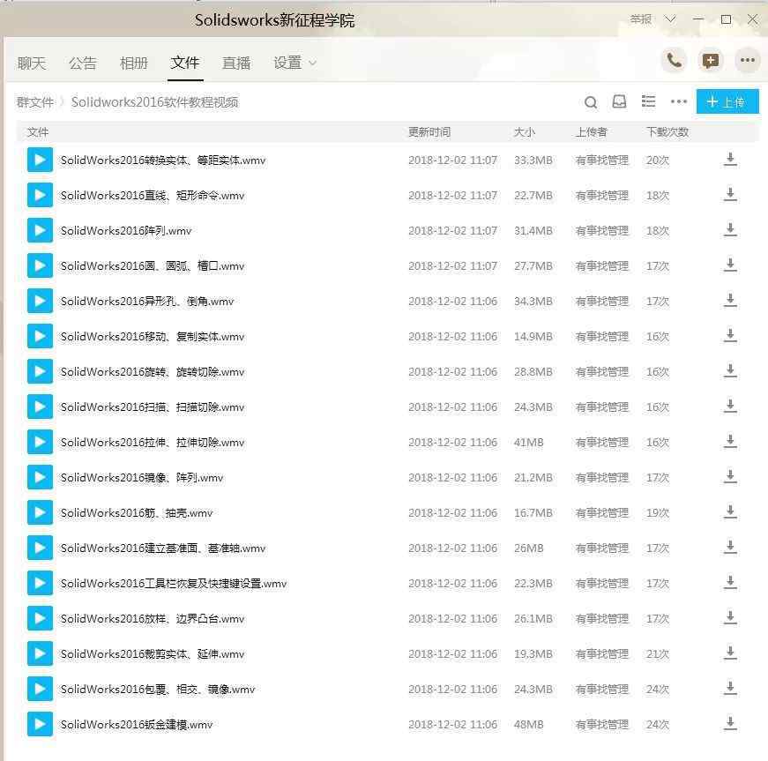Download 拉伸、拉伸切除.wmv via its download icon
This screenshot has width=768, height=761.
730,441
